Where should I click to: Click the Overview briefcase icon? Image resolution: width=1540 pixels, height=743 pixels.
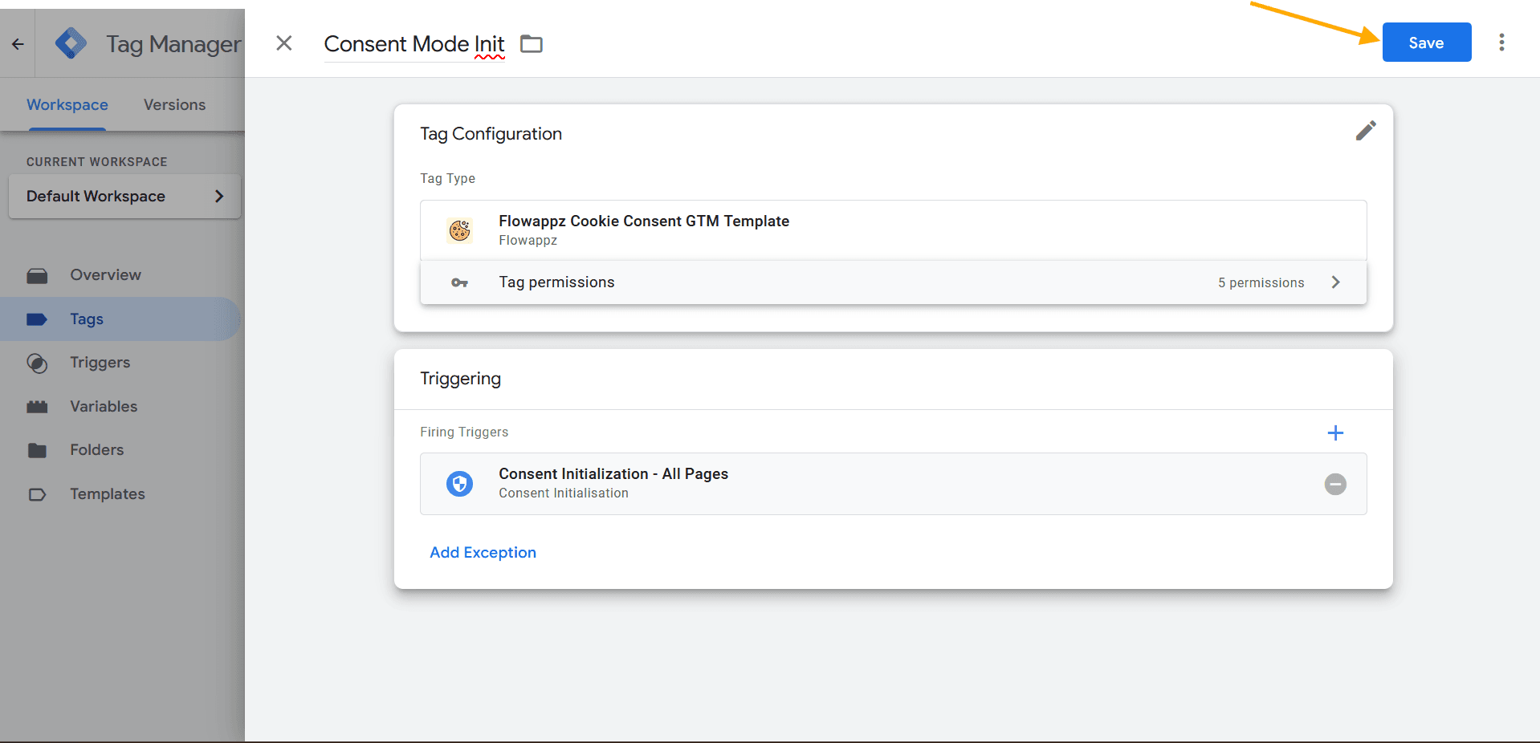click(37, 276)
